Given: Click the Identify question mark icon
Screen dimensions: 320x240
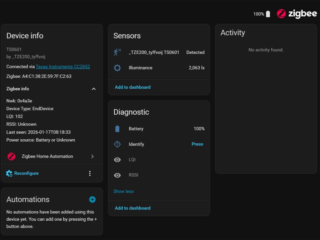Looking at the screenshot, I should (117, 144).
